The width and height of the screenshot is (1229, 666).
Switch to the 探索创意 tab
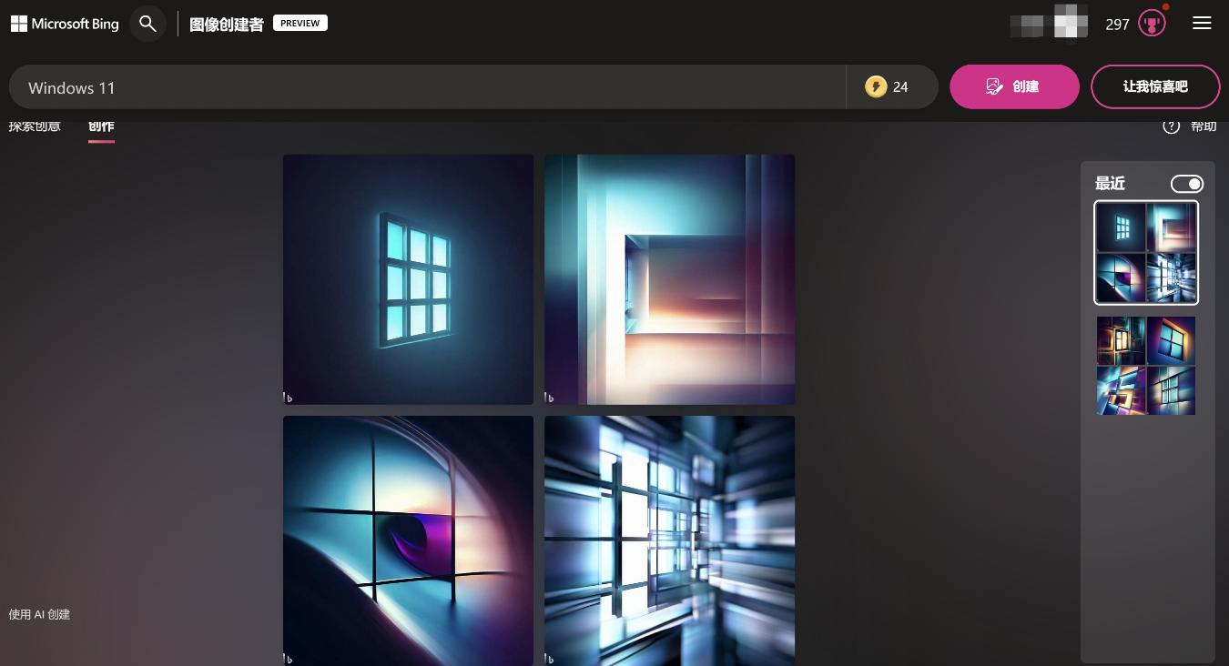[35, 126]
